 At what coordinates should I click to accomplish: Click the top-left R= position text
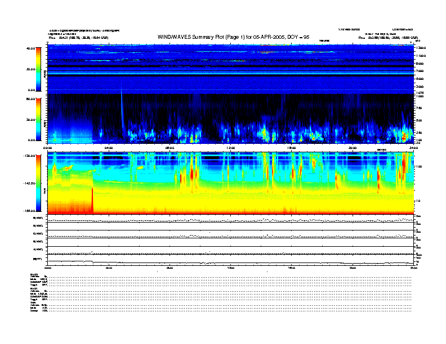pos(78,38)
